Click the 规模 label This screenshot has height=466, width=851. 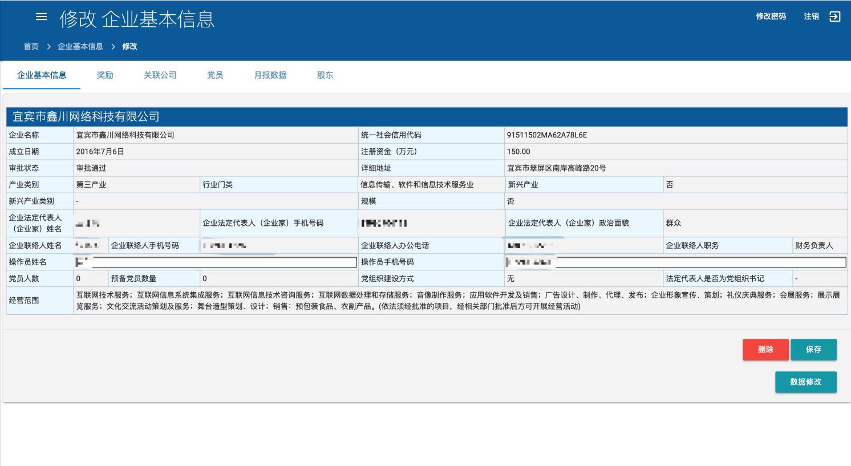[x=368, y=201]
